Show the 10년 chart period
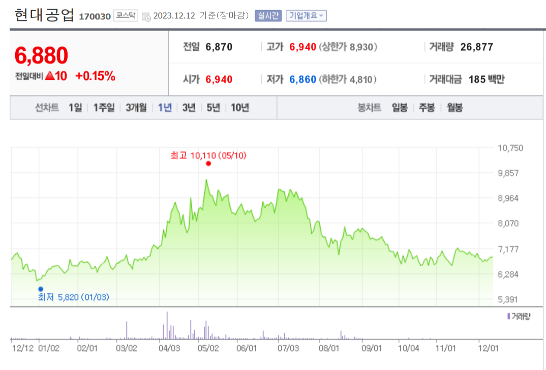 pyautogui.click(x=240, y=108)
